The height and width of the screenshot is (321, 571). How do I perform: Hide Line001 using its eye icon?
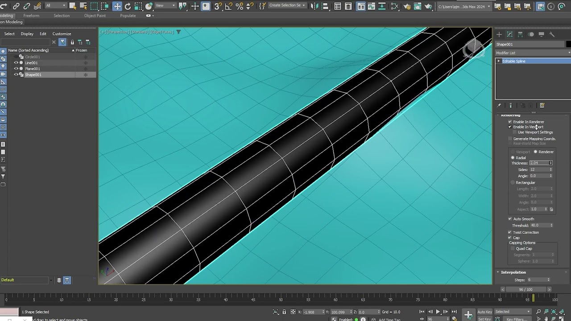pyautogui.click(x=16, y=63)
